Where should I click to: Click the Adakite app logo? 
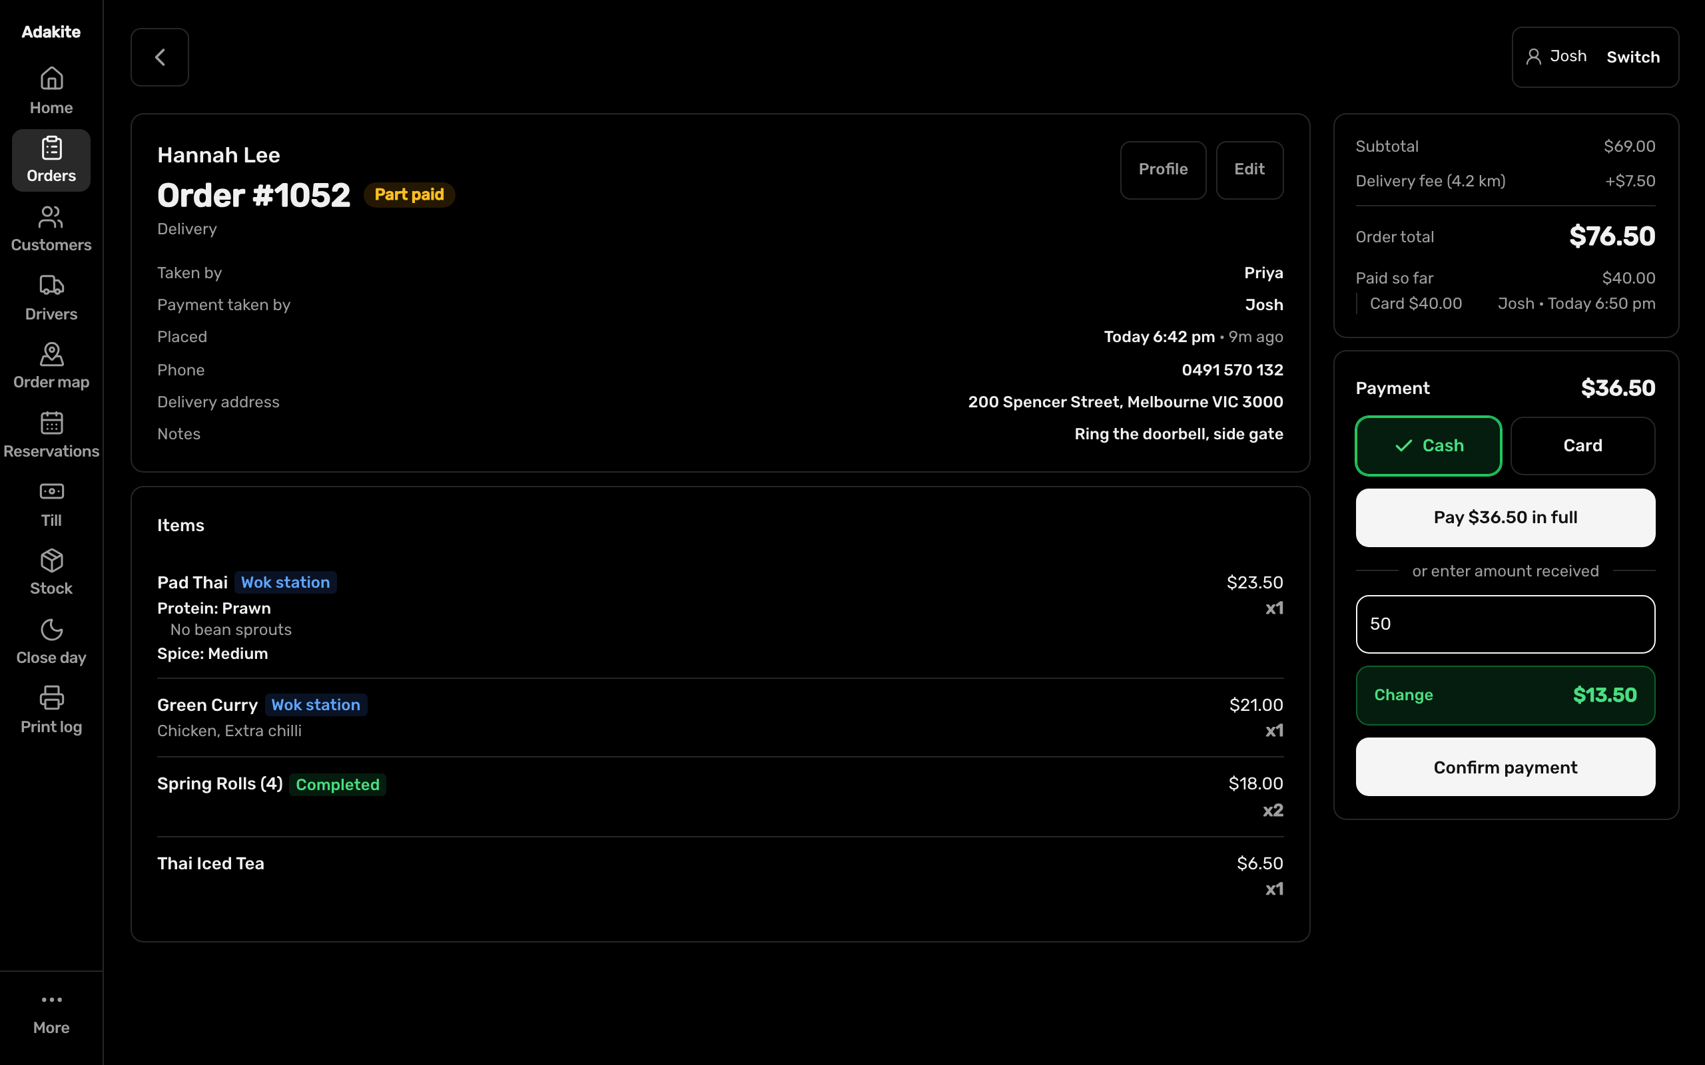(51, 32)
